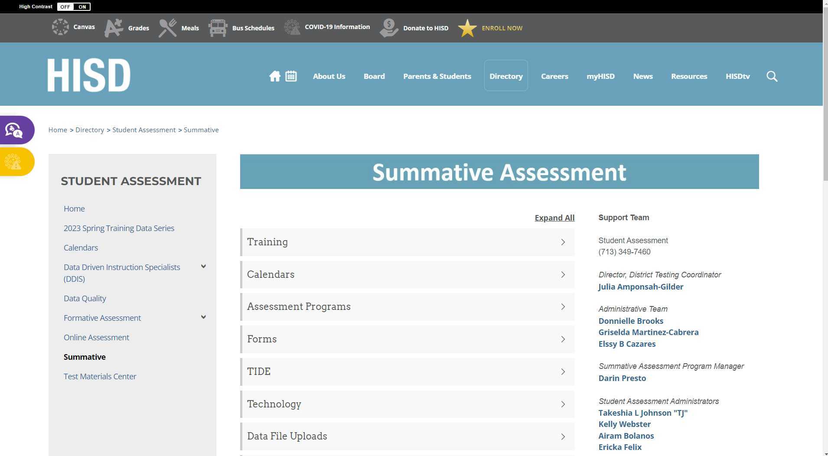The width and height of the screenshot is (828, 456).
Task: Open the search magnifier icon
Action: point(772,76)
